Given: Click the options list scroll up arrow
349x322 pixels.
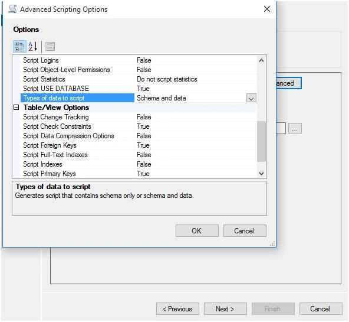Looking at the screenshot, I should tap(262, 60).
